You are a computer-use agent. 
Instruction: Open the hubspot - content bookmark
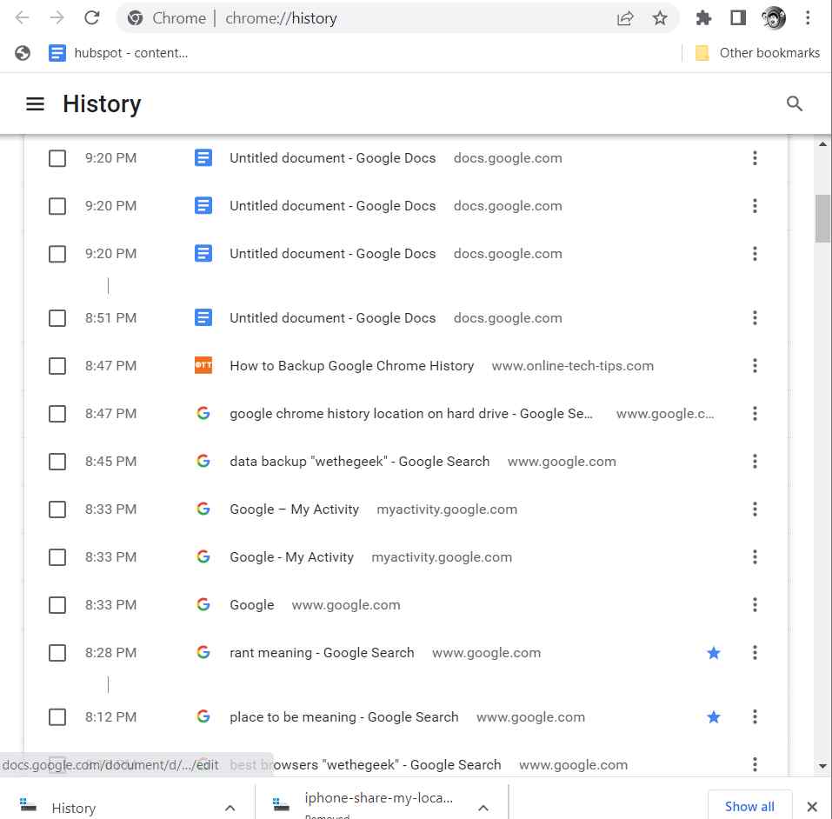click(117, 53)
